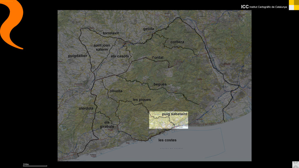The width and height of the screenshot is (299, 168).
Task: Select the olèrdola region label
Action: click(x=86, y=108)
